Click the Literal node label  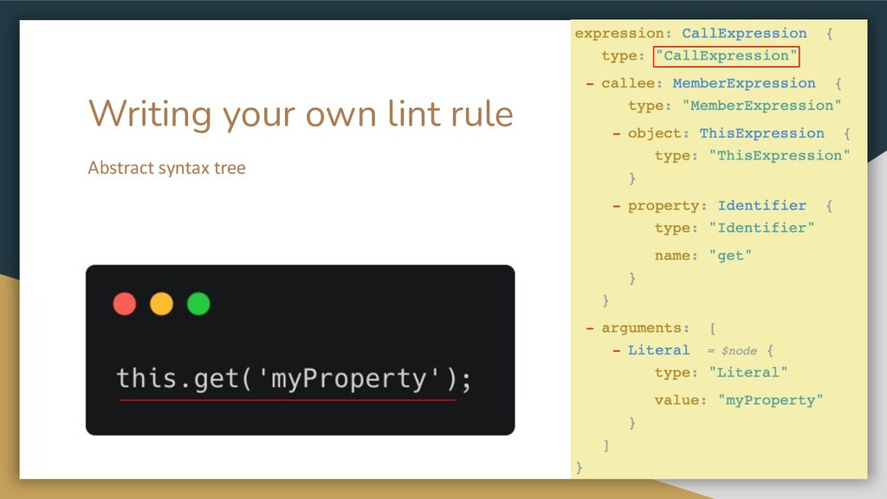coord(658,350)
